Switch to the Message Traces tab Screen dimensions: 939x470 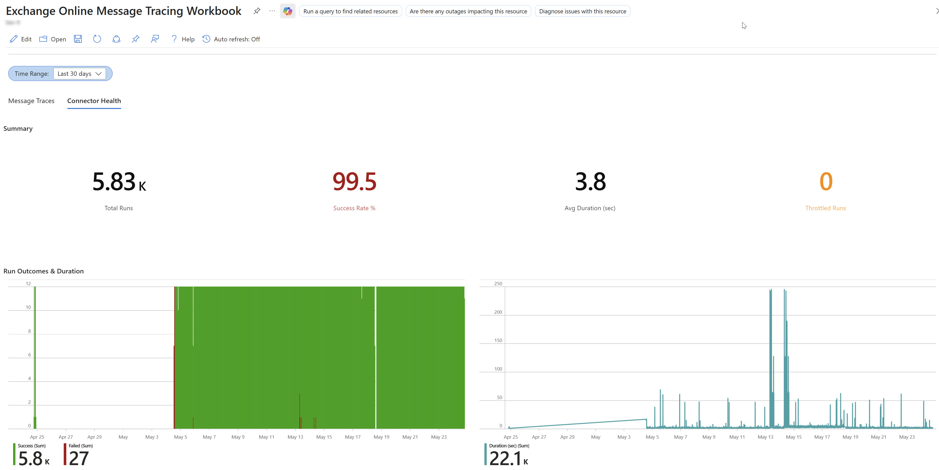(x=31, y=101)
